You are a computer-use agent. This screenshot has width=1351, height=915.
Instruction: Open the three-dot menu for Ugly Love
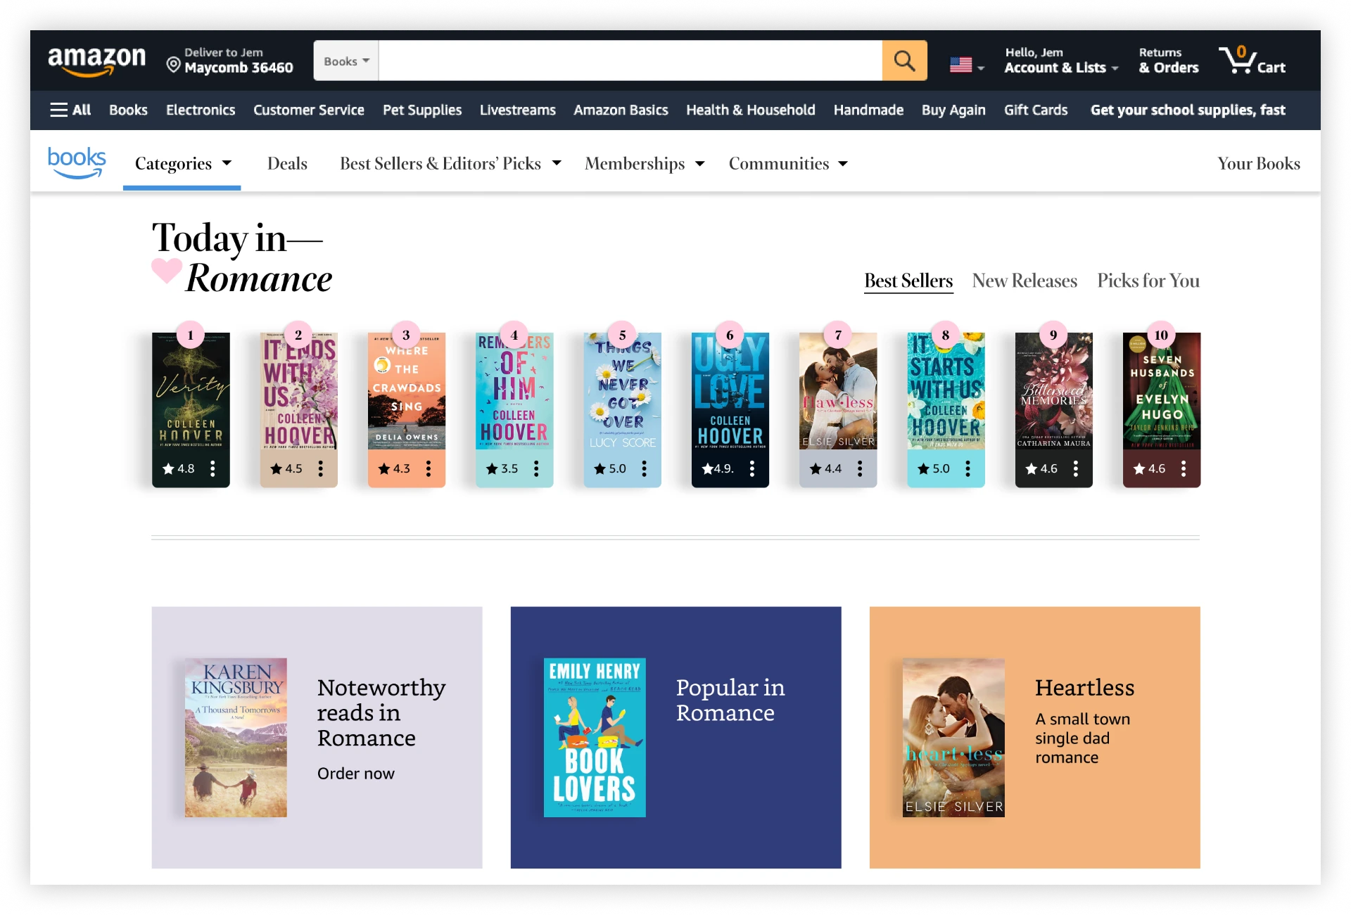coord(751,468)
